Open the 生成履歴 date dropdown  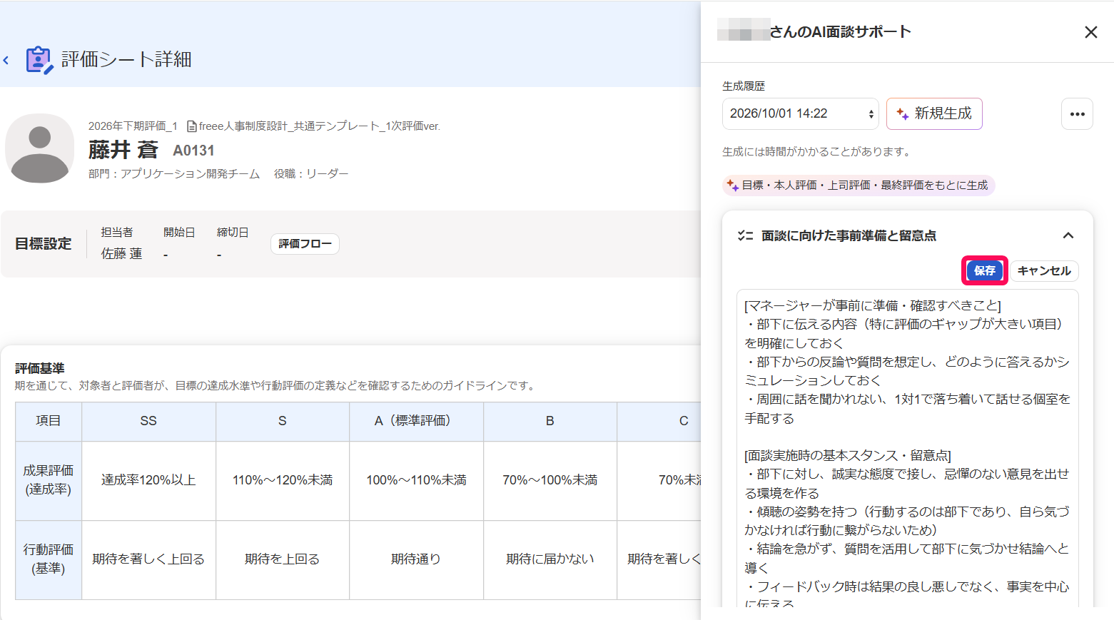point(800,113)
